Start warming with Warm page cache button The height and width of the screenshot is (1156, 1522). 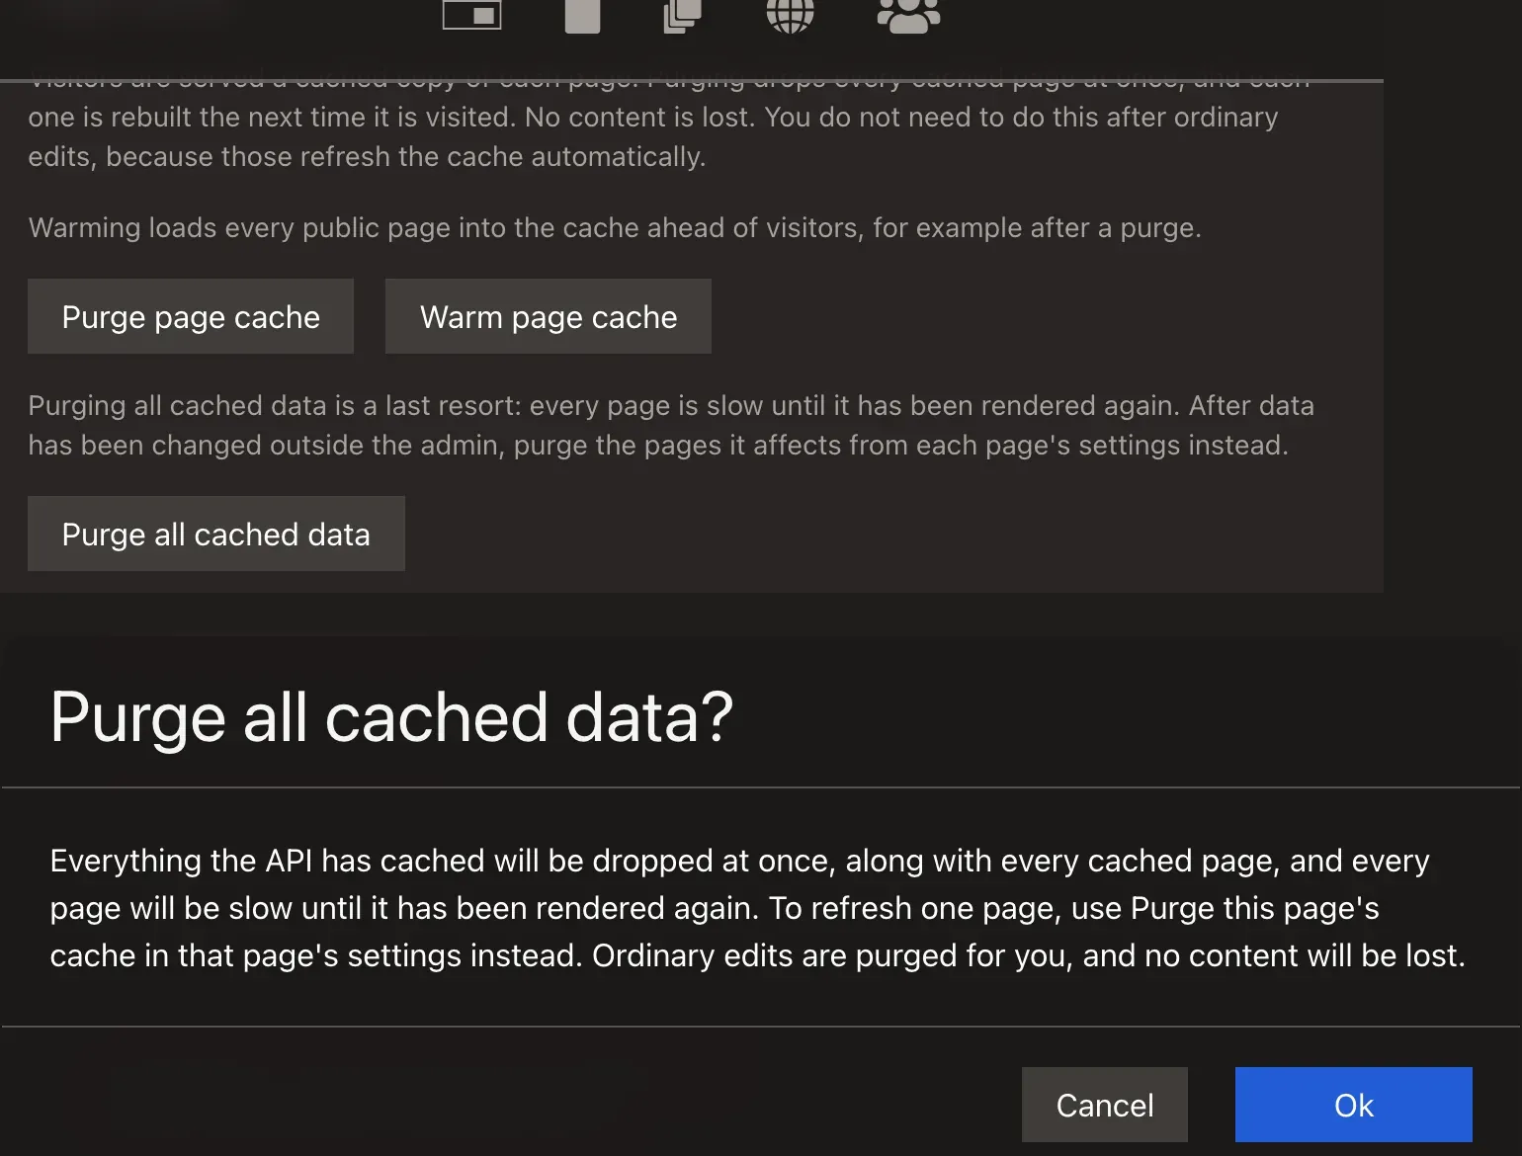[x=549, y=316]
